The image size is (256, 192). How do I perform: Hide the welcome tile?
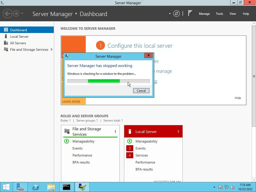[238, 98]
